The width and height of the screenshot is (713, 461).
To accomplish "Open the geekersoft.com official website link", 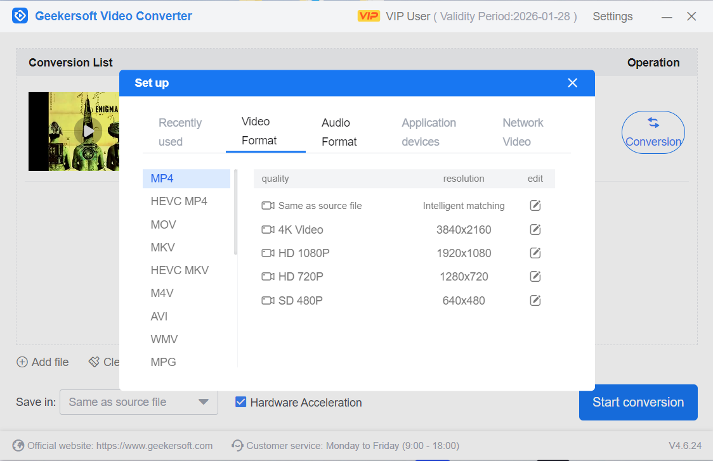I will (x=154, y=446).
